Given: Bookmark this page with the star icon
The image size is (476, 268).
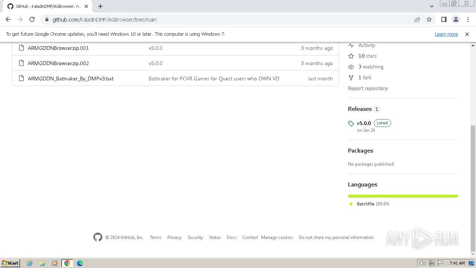Looking at the screenshot, I should (429, 20).
